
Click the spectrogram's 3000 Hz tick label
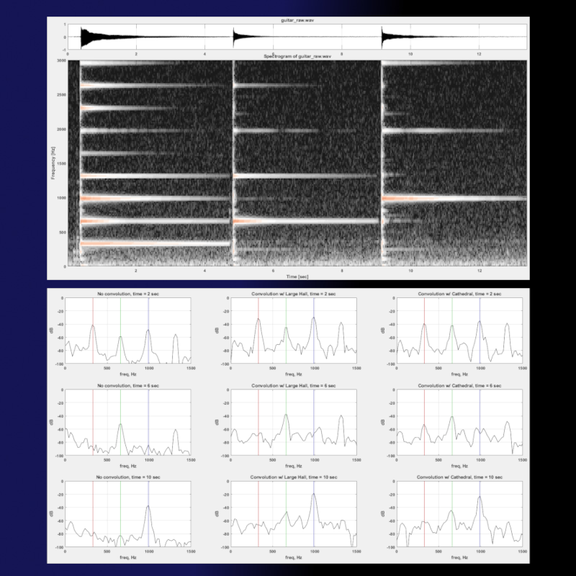62,60
